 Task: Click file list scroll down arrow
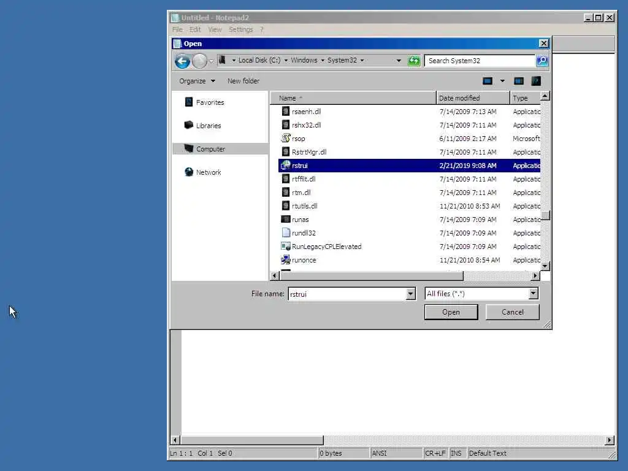545,266
